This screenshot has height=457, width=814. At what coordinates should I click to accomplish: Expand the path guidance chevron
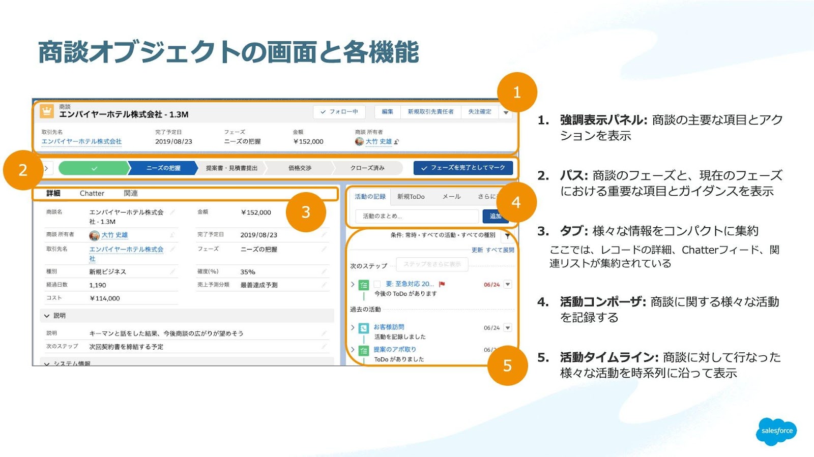coord(46,168)
